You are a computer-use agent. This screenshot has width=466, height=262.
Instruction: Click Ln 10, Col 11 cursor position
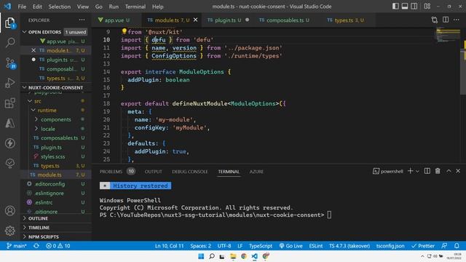click(169, 246)
